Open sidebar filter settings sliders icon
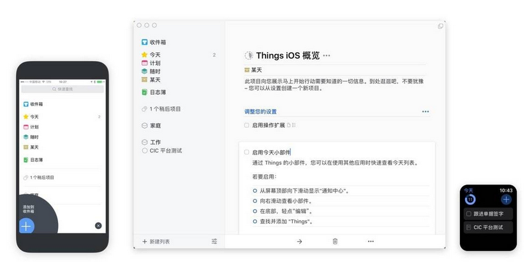This screenshot has height=262, width=525. pyautogui.click(x=214, y=241)
